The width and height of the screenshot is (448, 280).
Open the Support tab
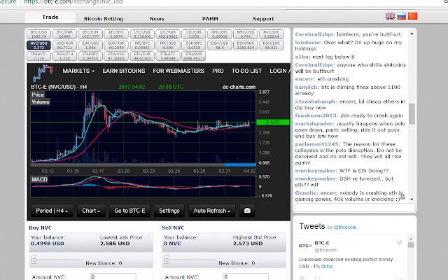click(263, 19)
